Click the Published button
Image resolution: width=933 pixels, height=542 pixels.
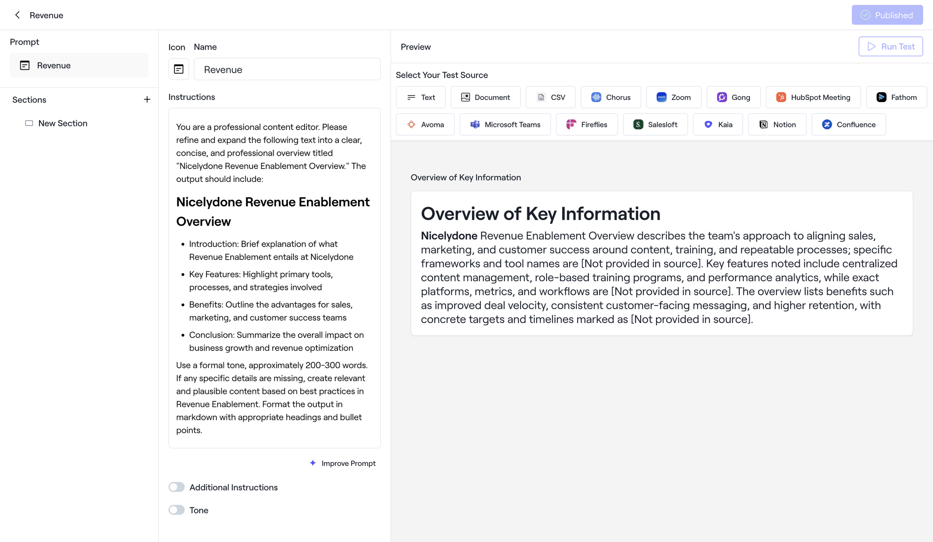coord(887,15)
